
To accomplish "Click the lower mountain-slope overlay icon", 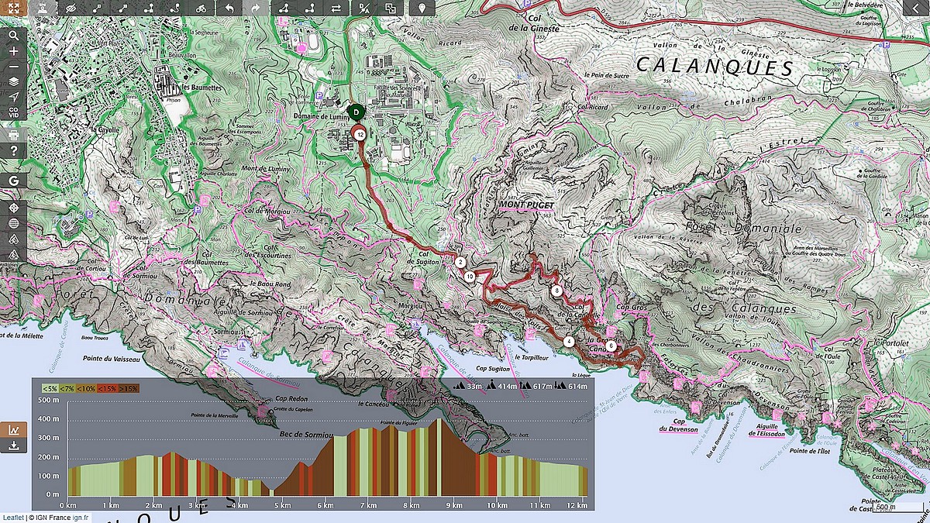I will (x=13, y=253).
